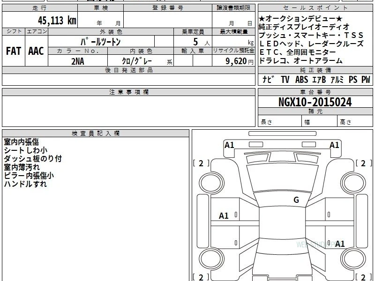This screenshot has height=281, width=375.
Task: Select the 登録番号 header
Action: [x=168, y=8]
